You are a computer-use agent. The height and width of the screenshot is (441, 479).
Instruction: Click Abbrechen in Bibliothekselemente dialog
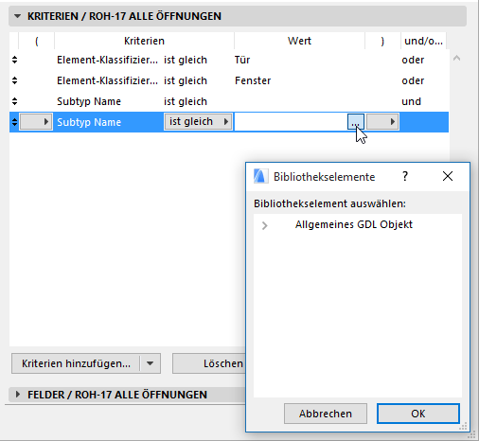click(x=326, y=414)
